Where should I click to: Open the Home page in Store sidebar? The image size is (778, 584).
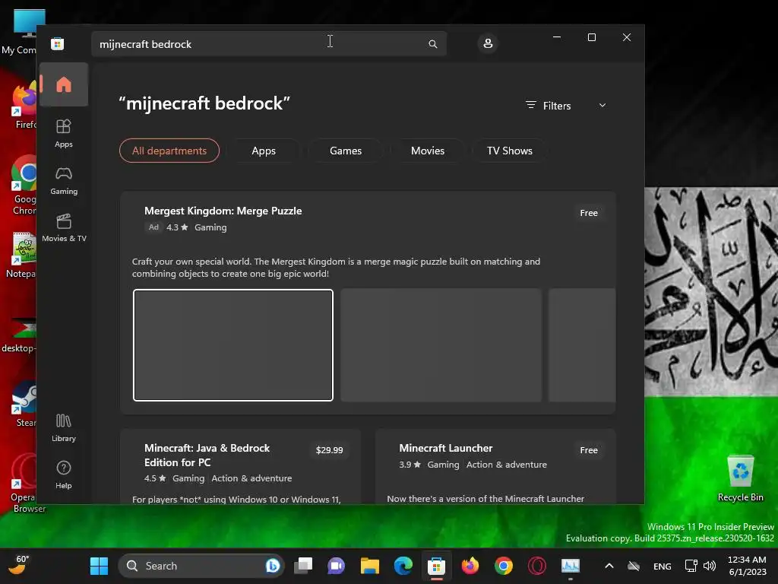[64, 84]
